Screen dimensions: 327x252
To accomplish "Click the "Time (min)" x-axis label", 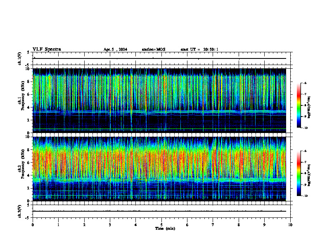I will (165, 229).
